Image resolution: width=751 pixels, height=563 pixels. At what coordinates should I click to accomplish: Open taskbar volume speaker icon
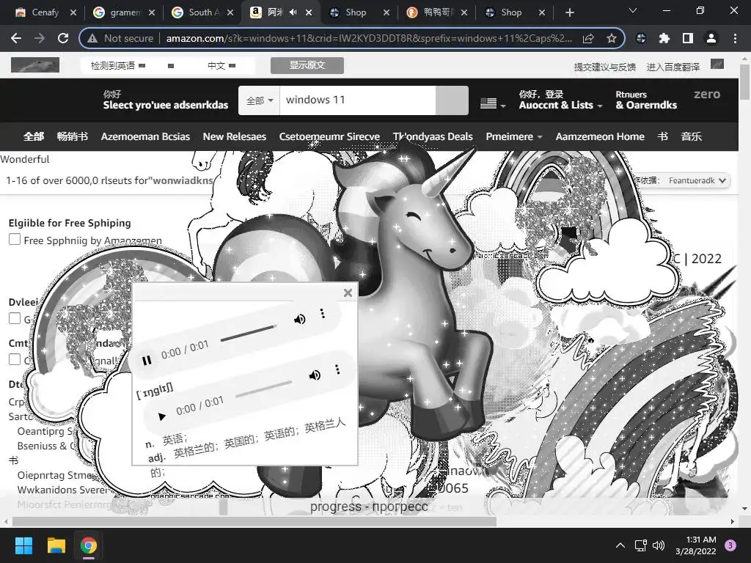pos(659,545)
